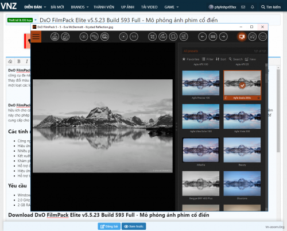This screenshot has width=287, height=231.
Task: Open the inbox envelope icon
Action: pyautogui.click(x=243, y=7)
